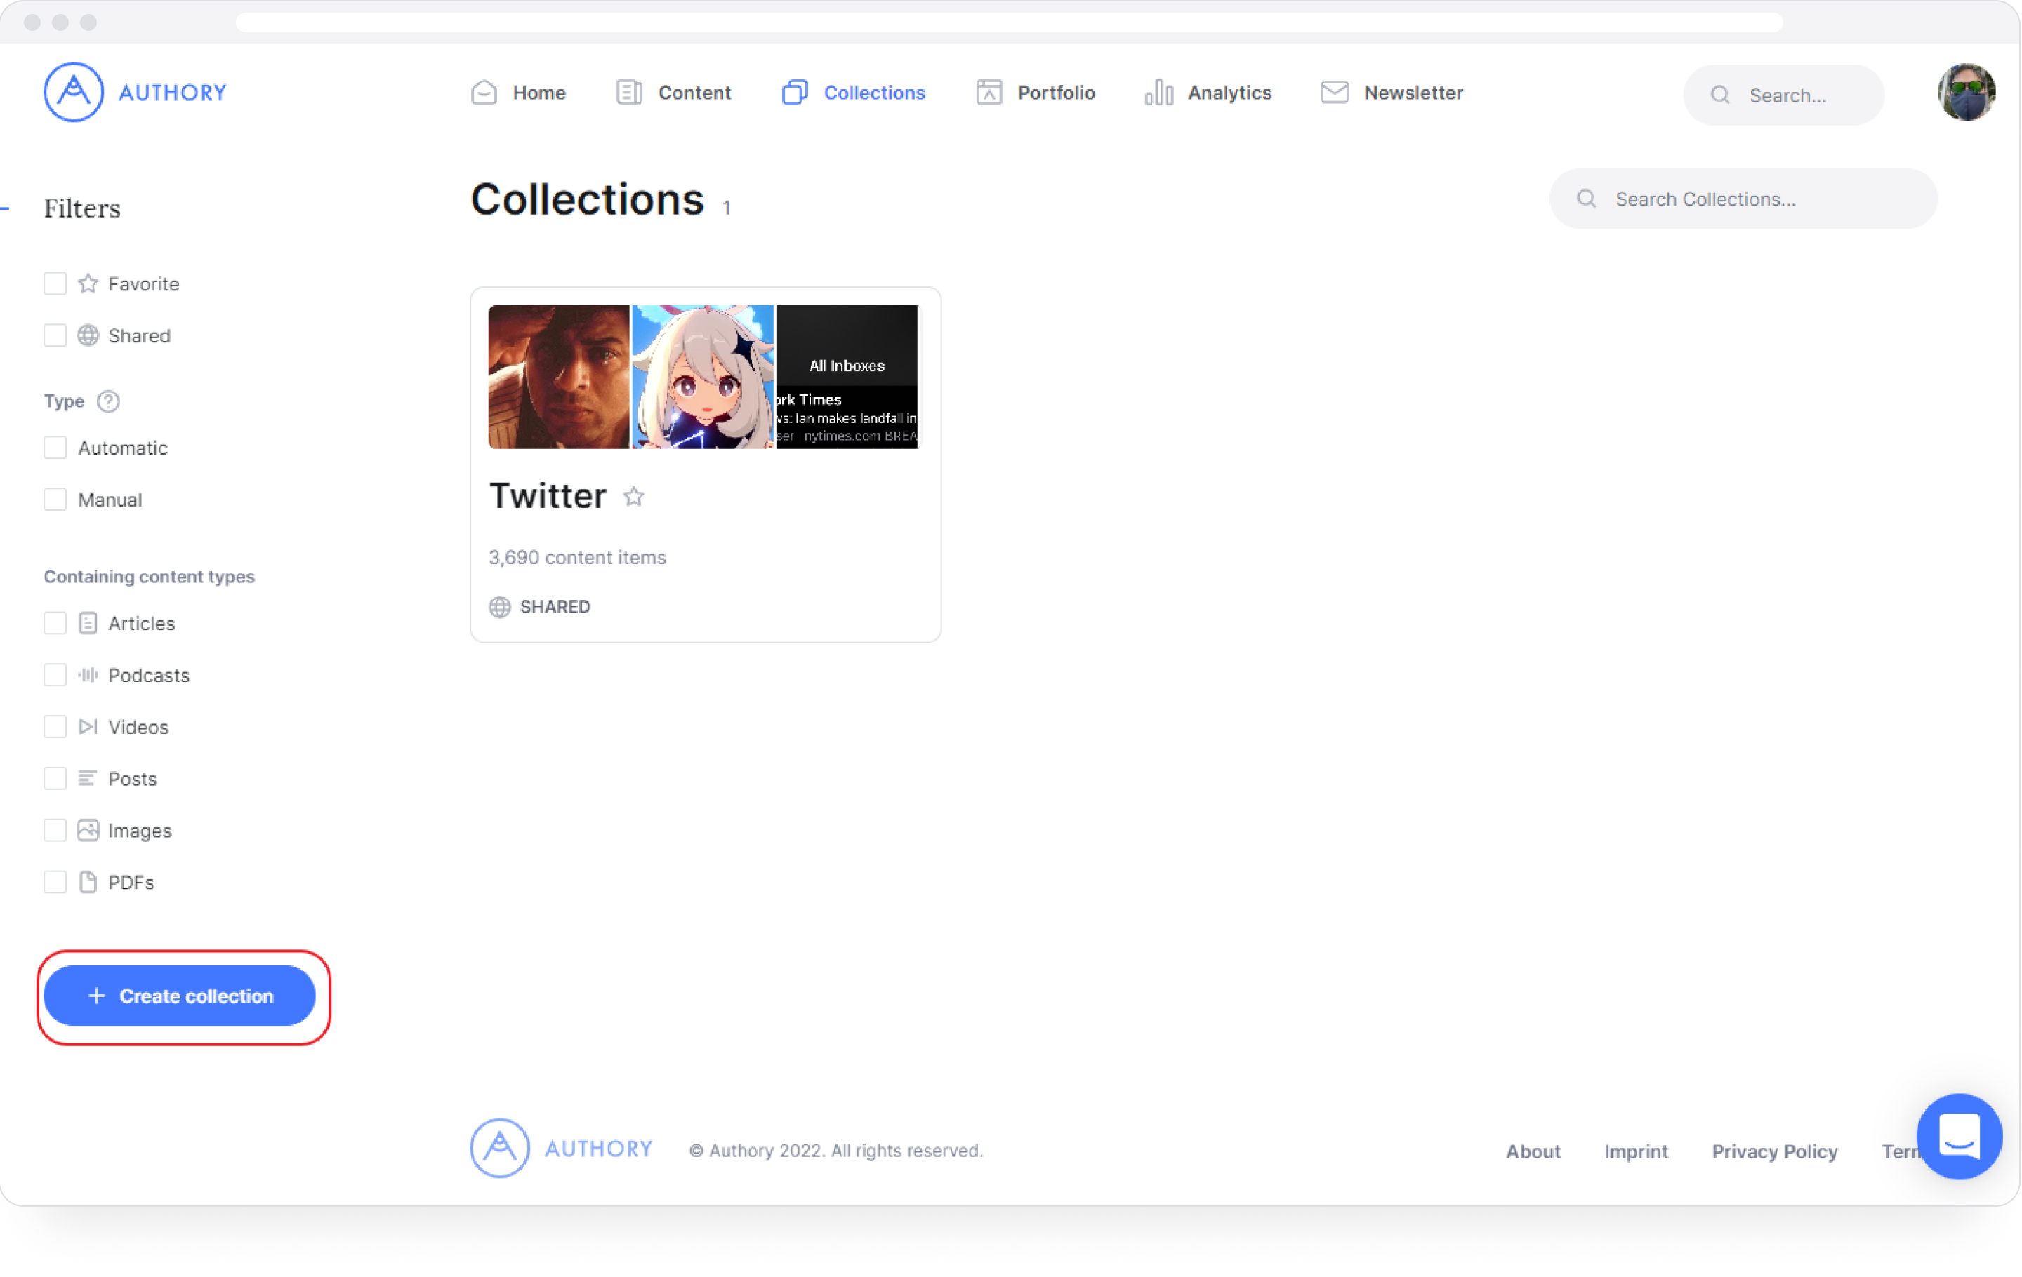Click the Analytics bar chart icon
Image resolution: width=2022 pixels, height=1277 pixels.
(1158, 93)
